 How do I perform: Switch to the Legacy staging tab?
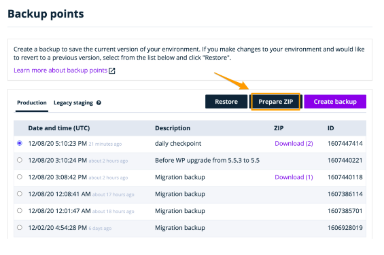pos(73,102)
